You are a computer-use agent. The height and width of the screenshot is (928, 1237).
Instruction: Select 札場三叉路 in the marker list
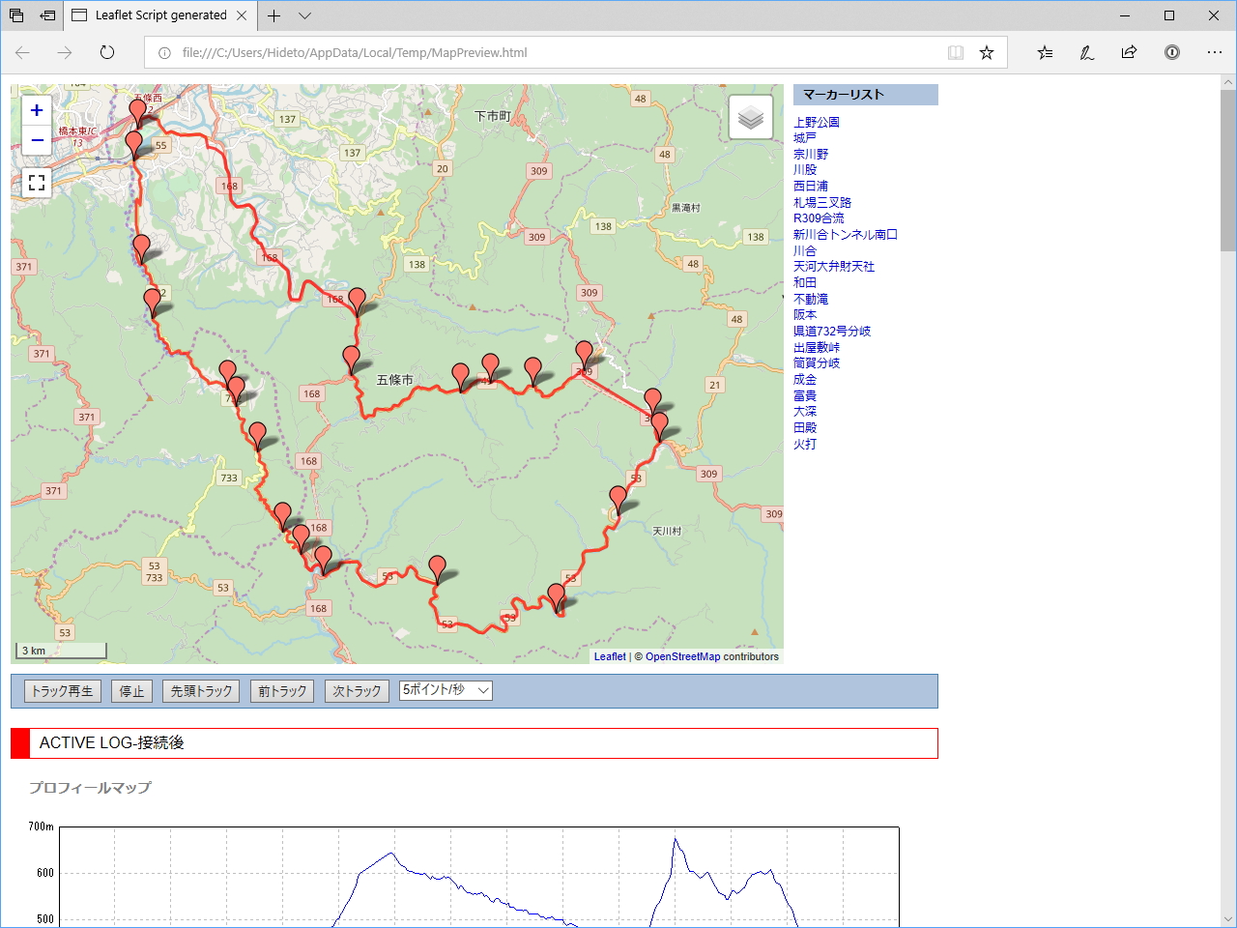[x=822, y=202]
